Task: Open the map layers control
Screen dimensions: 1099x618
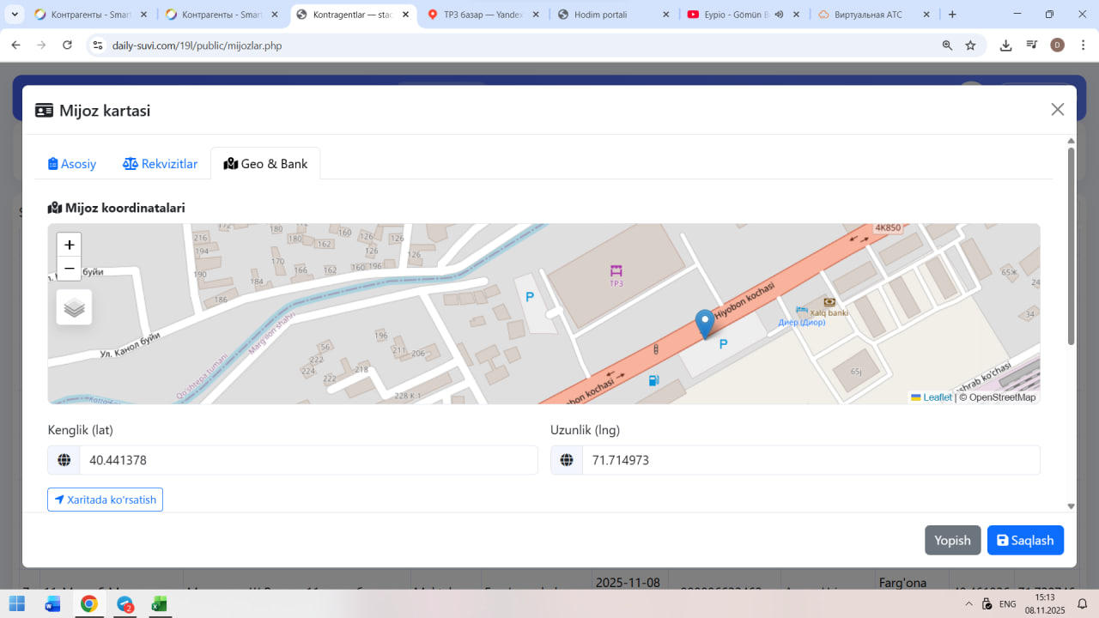Action: point(74,307)
